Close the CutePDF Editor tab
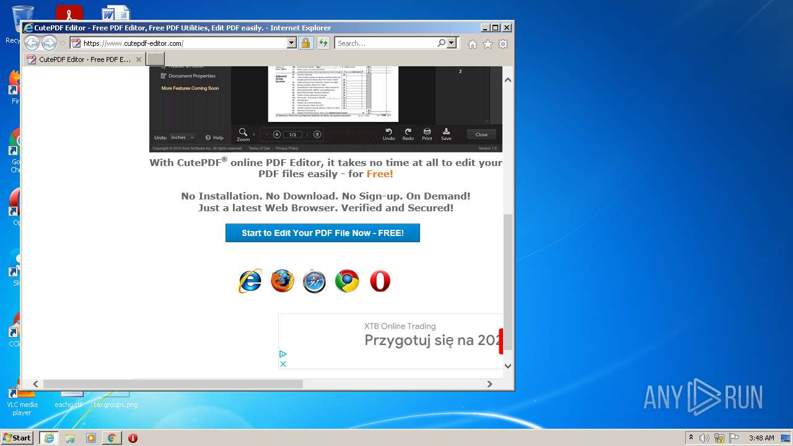The width and height of the screenshot is (793, 446). (139, 59)
